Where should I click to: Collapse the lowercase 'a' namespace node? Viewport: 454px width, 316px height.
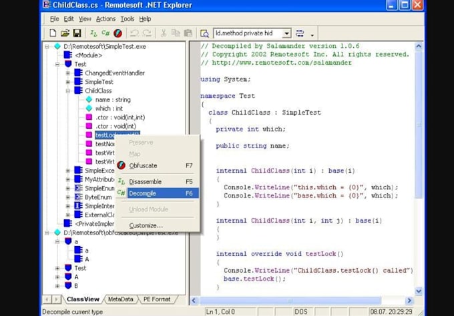57,242
